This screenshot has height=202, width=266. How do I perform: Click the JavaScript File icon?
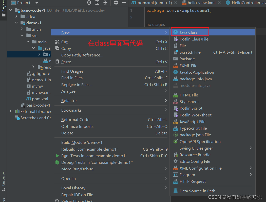click(176, 122)
